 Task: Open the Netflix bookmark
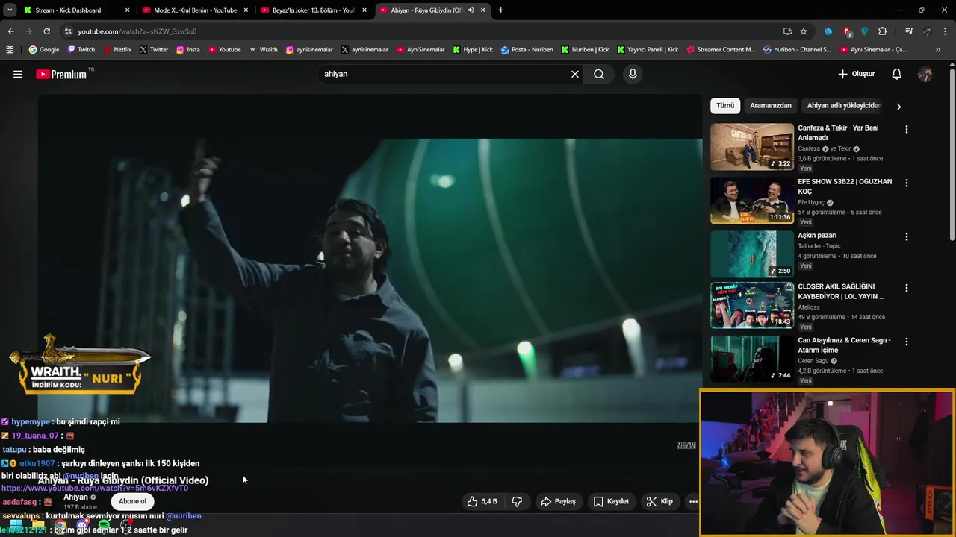point(117,50)
